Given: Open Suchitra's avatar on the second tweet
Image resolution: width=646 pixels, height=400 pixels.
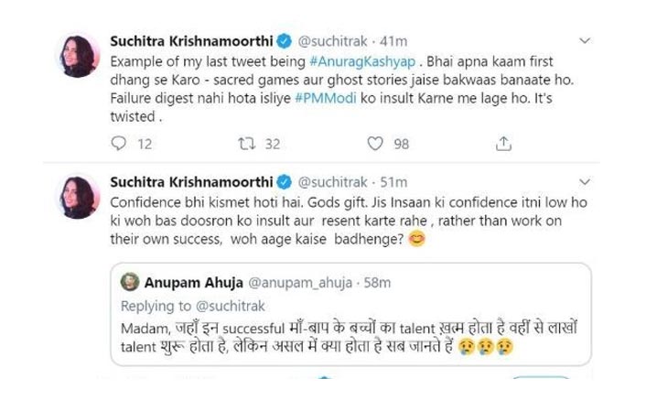Looking at the screenshot, I should click(78, 197).
